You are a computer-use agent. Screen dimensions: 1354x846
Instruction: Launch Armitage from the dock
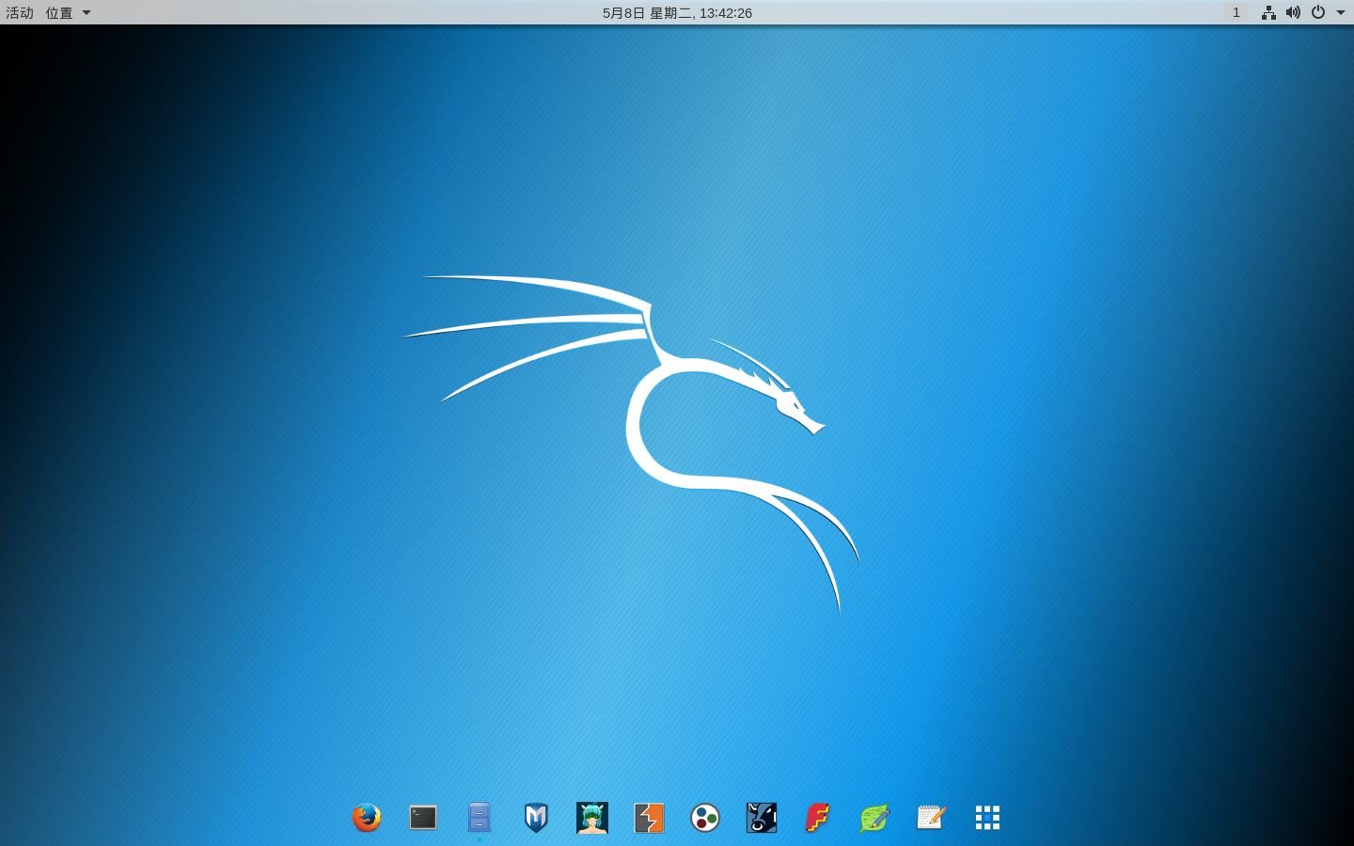(592, 818)
